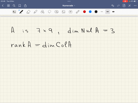The height and width of the screenshot is (103, 138).
Task: Open the elements/sticker tool
Action: (x=56, y=12)
